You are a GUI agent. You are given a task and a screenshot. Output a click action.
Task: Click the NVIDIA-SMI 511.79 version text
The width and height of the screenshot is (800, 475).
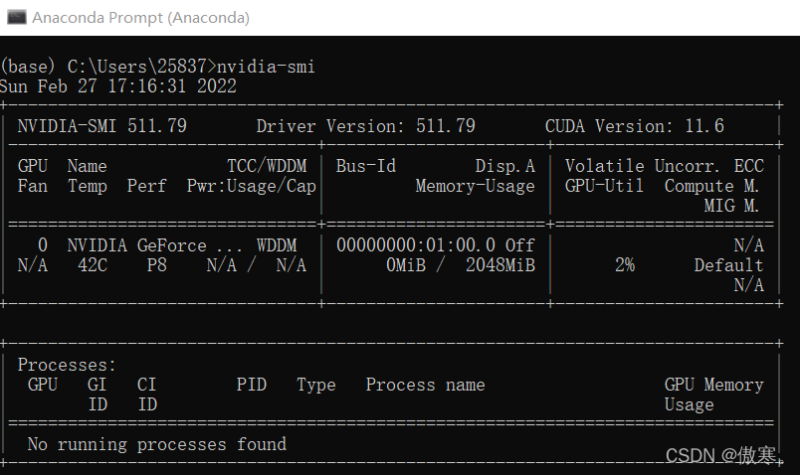point(102,126)
